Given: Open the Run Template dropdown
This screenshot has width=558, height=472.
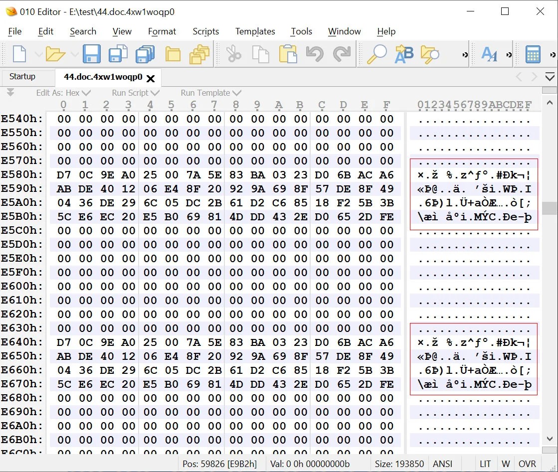Looking at the screenshot, I should 210,93.
